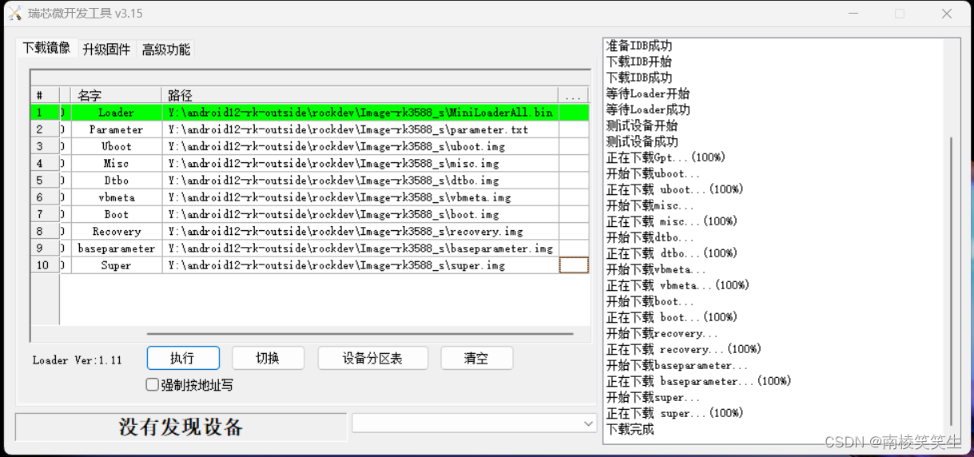Click row number 5 in the table
Image resolution: width=974 pixels, height=457 pixels.
tap(45, 180)
